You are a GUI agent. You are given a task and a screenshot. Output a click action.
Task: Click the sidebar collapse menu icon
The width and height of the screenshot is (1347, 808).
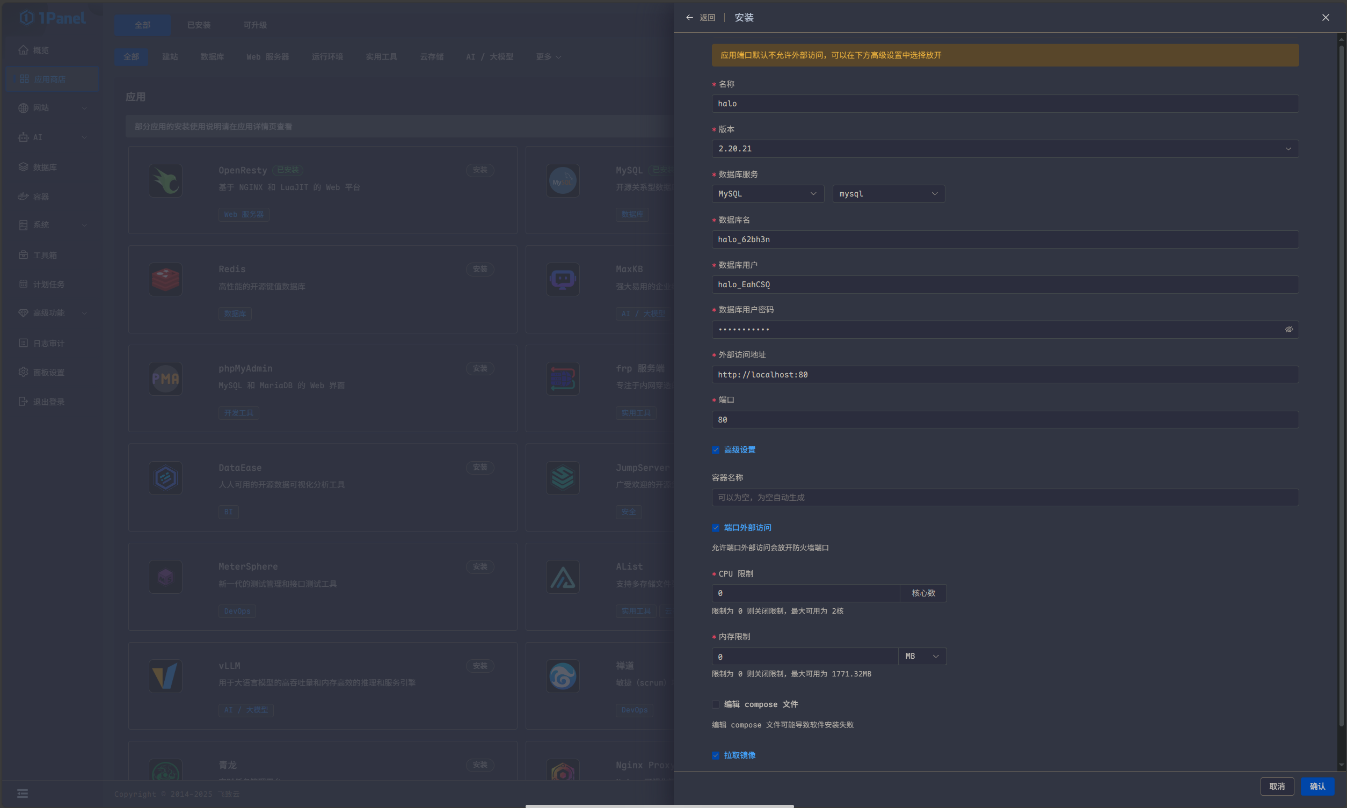click(23, 794)
